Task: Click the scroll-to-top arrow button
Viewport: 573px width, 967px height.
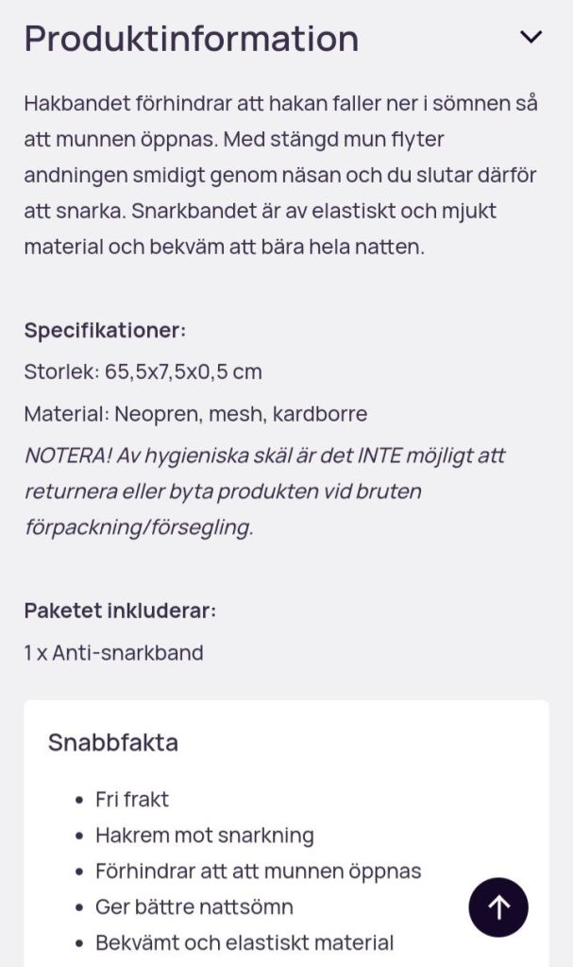Action: (498, 907)
